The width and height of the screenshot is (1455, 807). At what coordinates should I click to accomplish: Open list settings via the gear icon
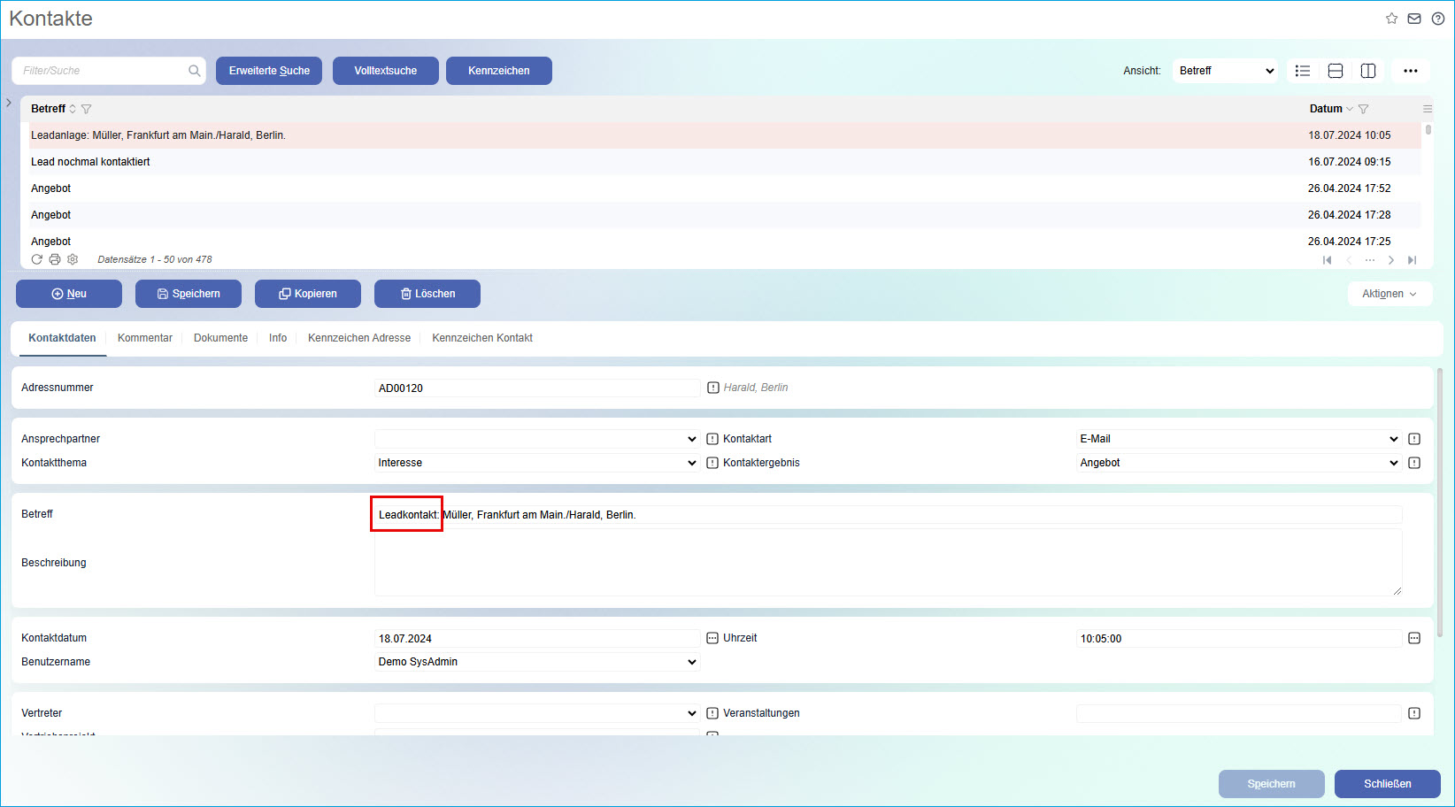tap(73, 259)
